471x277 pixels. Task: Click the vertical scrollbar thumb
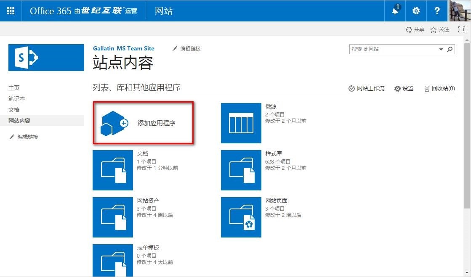(467, 125)
